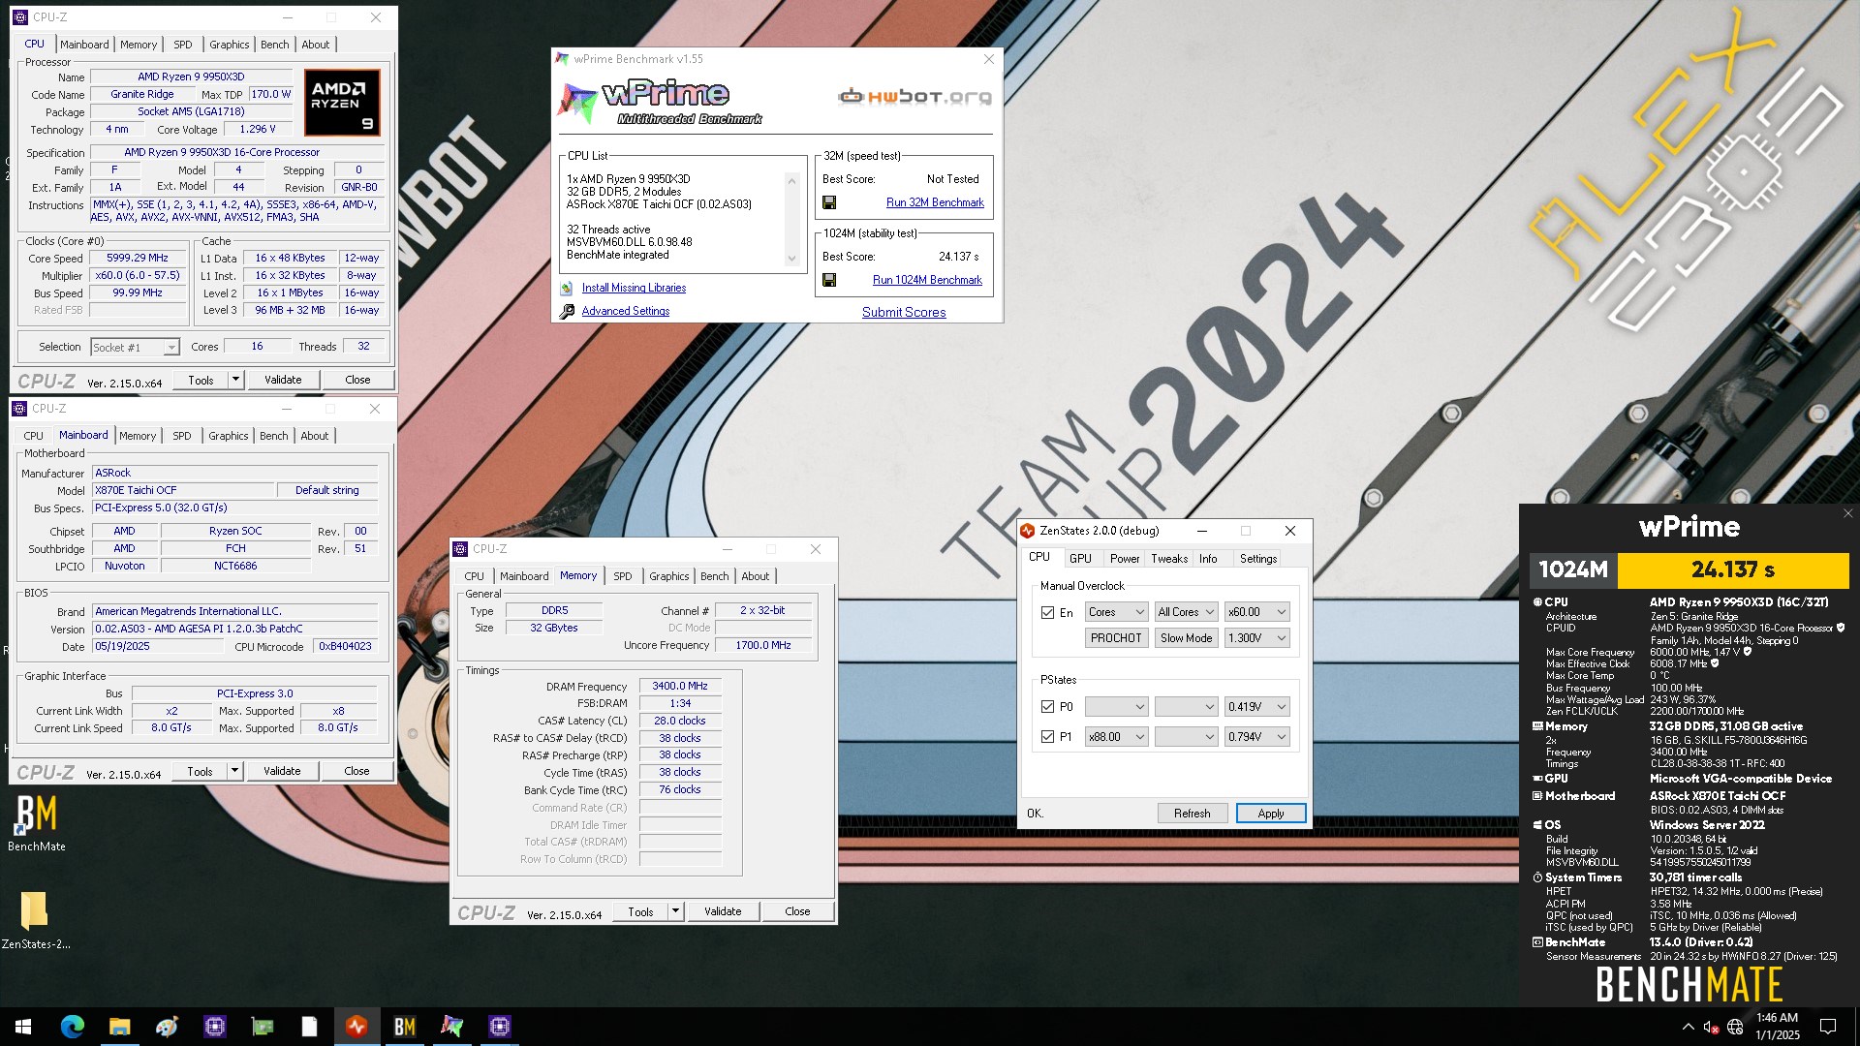The height and width of the screenshot is (1046, 1860).
Task: Click the Apply button in ZenStates
Action: (x=1271, y=814)
